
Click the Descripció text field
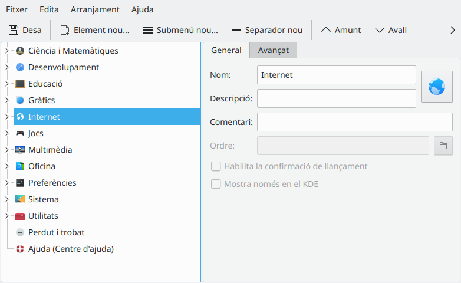[x=336, y=98]
